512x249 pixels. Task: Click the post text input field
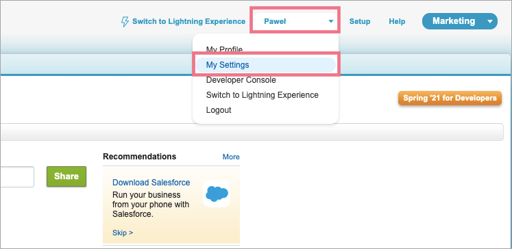(17, 176)
